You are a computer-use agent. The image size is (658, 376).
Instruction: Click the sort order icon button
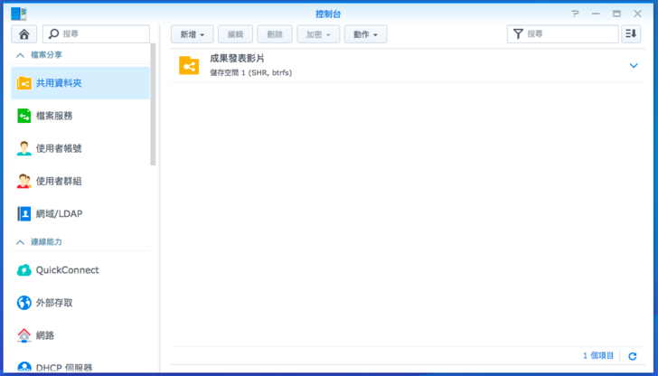point(632,34)
